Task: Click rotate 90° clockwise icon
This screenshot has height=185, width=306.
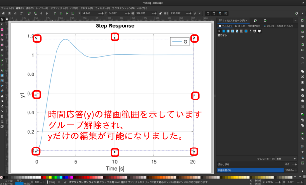Action: point(35,13)
